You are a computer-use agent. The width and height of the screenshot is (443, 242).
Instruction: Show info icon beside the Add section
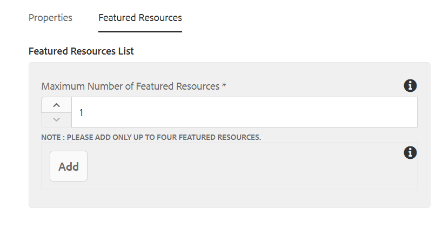(410, 153)
